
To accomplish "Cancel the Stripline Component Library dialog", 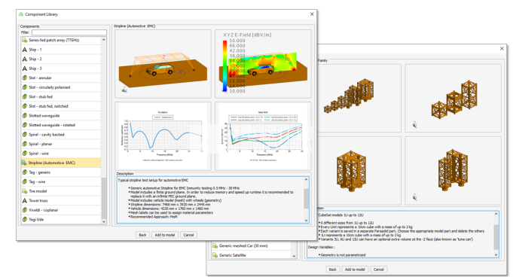I will click(x=188, y=235).
